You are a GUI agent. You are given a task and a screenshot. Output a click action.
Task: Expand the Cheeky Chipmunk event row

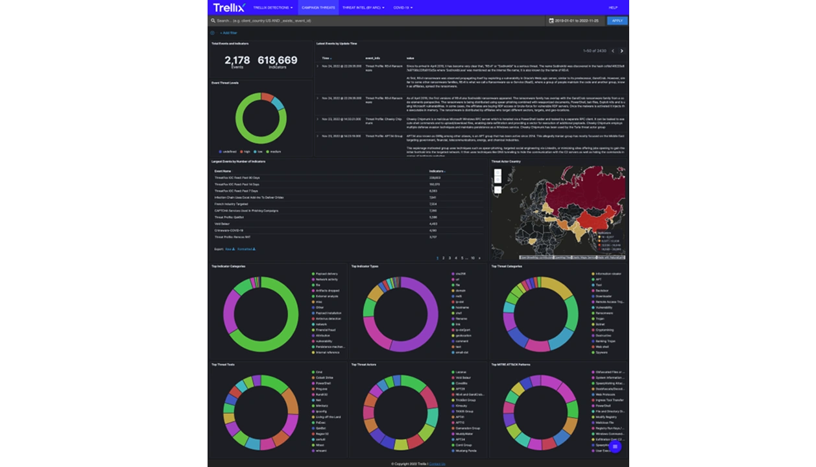318,119
